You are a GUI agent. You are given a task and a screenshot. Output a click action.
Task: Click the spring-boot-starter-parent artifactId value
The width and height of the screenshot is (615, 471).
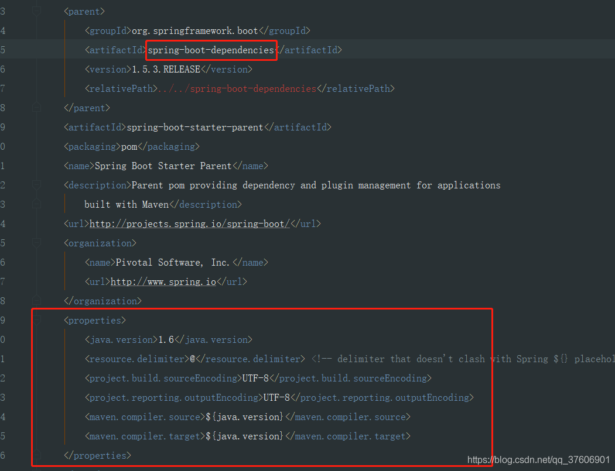pyautogui.click(x=194, y=128)
